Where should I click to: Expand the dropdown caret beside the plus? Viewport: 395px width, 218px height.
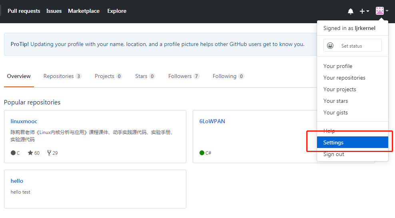(x=368, y=11)
